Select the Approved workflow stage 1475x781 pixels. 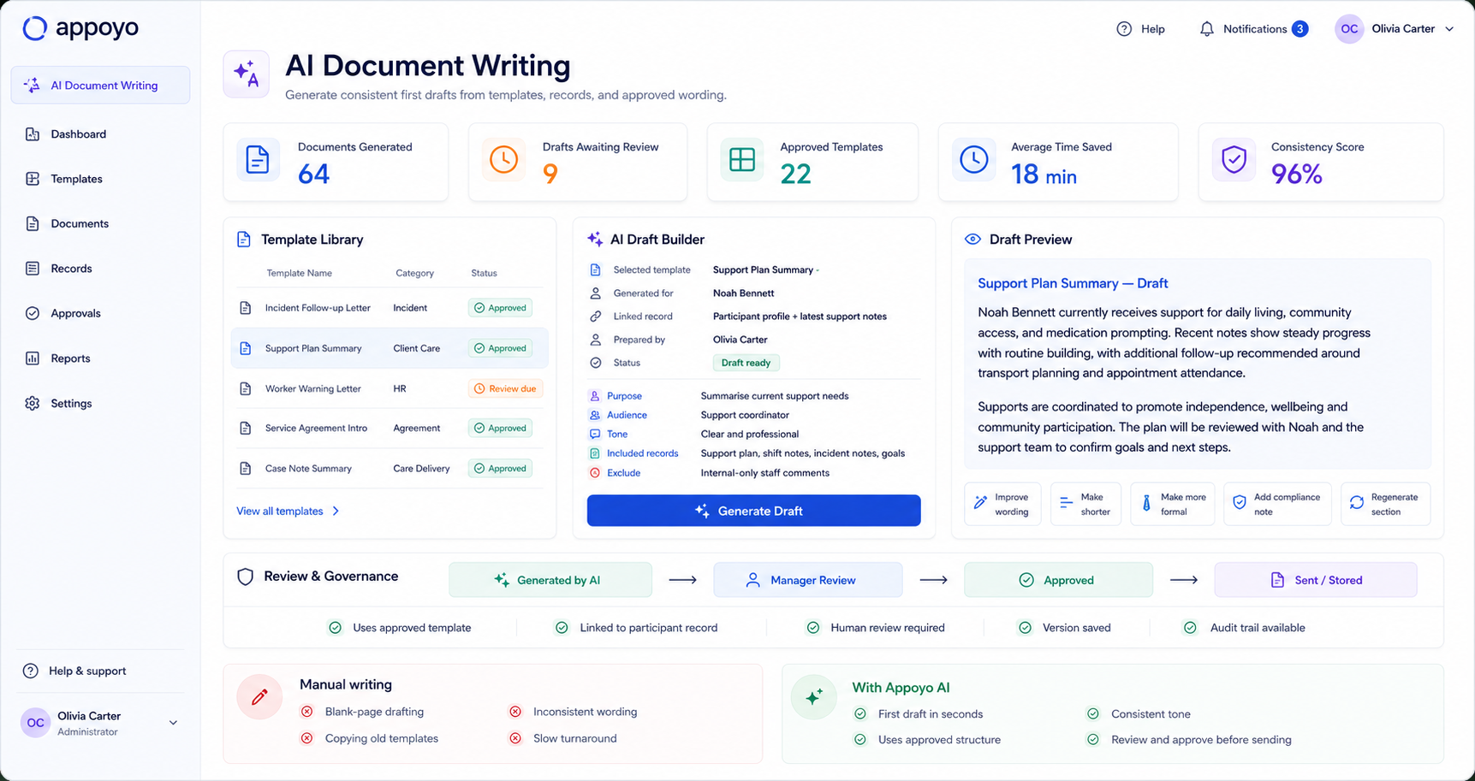(x=1058, y=580)
